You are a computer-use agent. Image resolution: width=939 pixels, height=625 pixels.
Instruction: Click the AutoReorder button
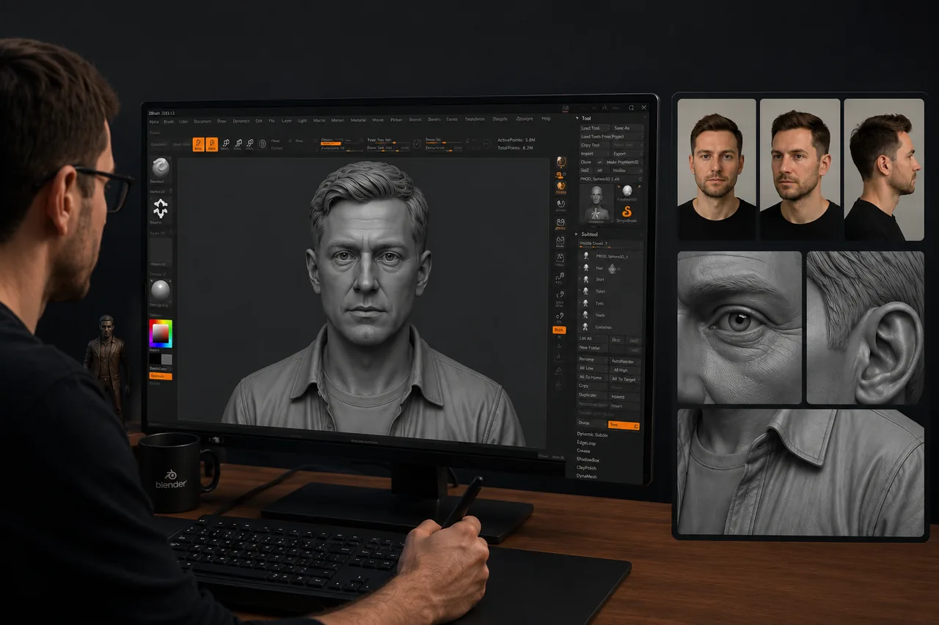[x=624, y=361]
